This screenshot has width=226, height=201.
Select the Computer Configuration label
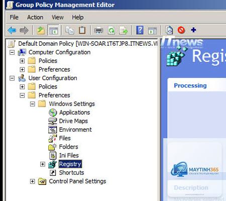tap(59, 52)
